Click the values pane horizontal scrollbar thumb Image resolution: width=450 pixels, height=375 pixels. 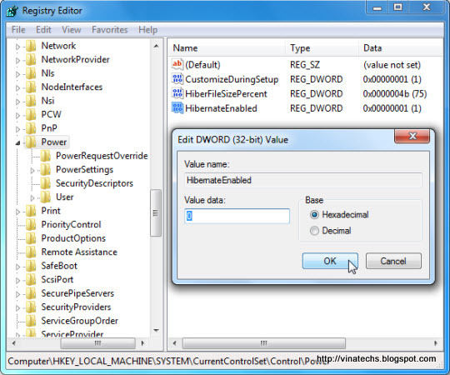click(263, 343)
